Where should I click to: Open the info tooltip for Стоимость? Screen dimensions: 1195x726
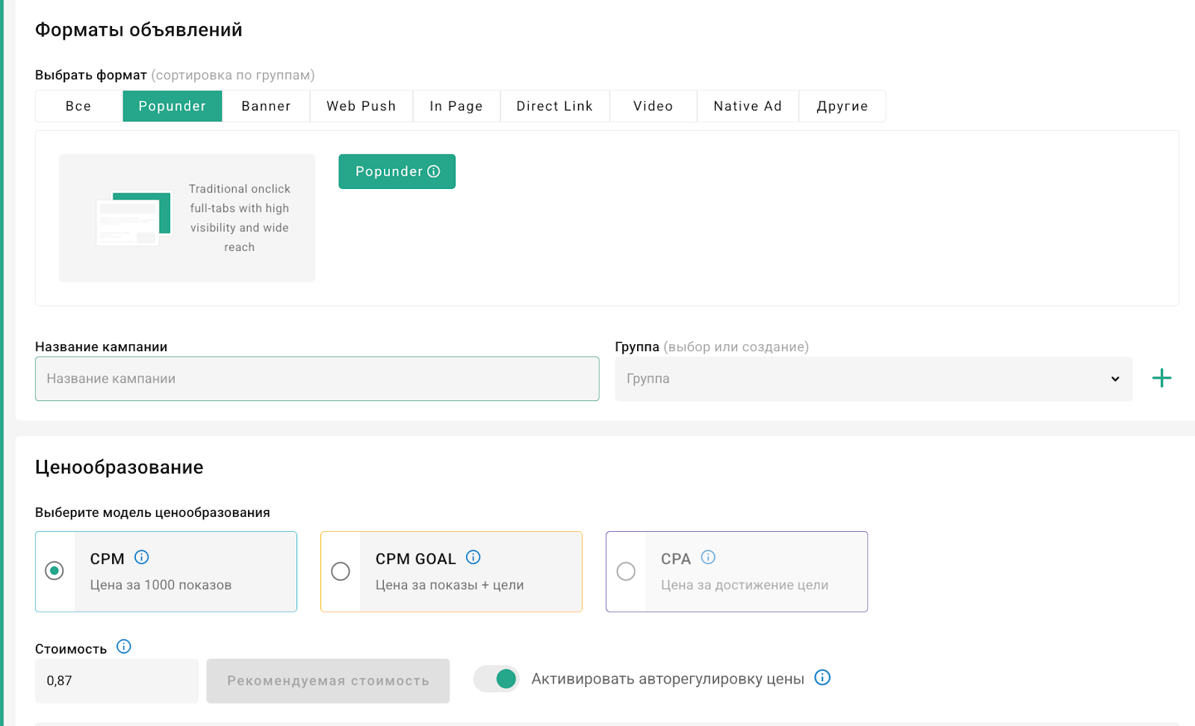(x=124, y=647)
